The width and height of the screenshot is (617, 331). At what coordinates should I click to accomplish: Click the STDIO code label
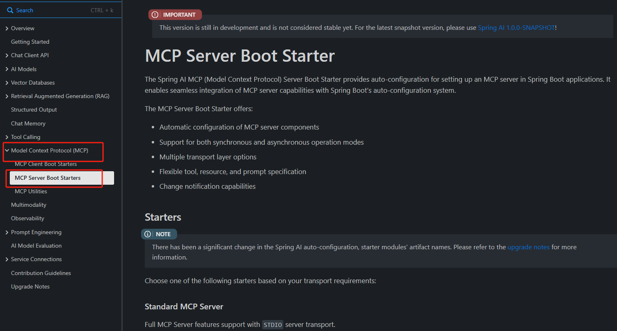point(272,325)
